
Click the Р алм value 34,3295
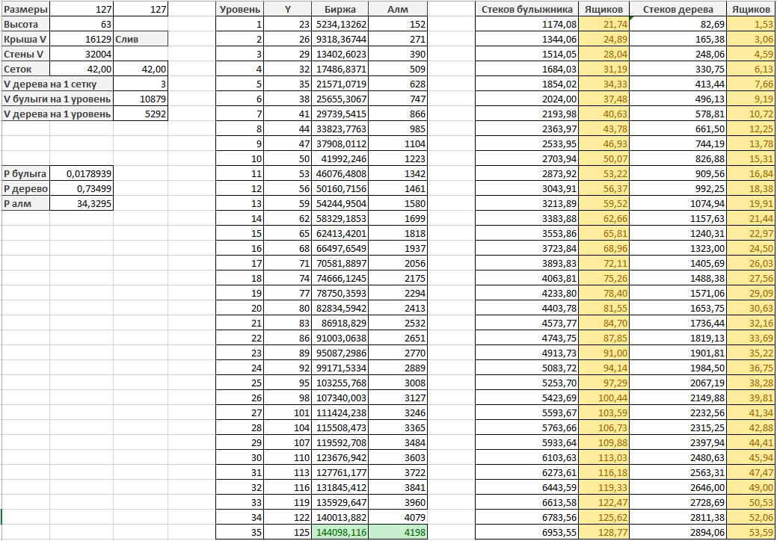(82, 203)
